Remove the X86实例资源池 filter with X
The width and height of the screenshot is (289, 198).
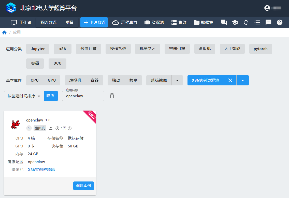coord(230,80)
